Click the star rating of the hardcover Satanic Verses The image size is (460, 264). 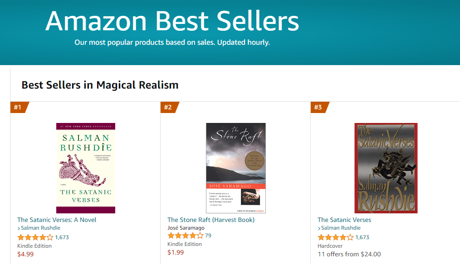coord(336,237)
